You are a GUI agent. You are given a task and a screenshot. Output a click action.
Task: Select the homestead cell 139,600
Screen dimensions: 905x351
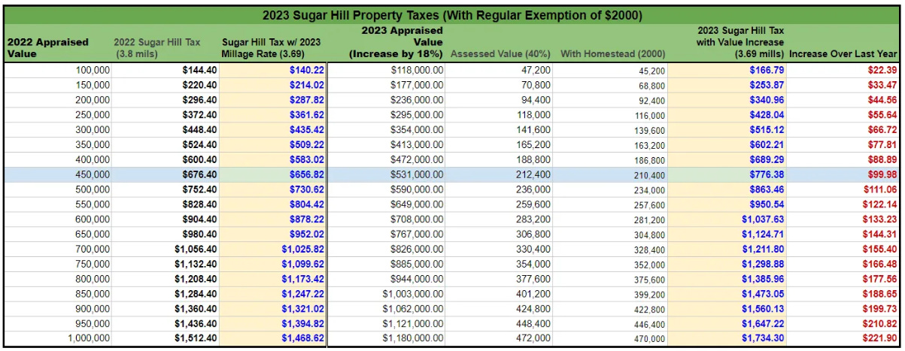coord(611,129)
